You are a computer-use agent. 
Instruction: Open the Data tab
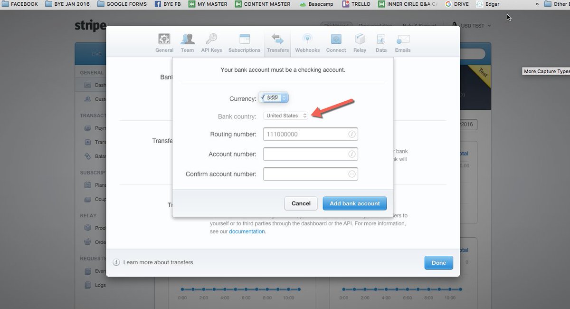pyautogui.click(x=381, y=43)
